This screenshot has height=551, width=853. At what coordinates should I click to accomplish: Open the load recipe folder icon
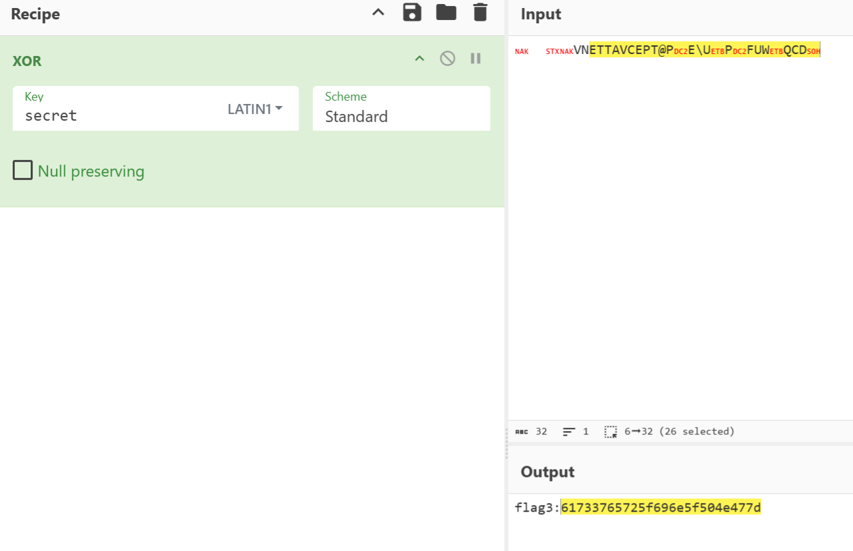[446, 13]
